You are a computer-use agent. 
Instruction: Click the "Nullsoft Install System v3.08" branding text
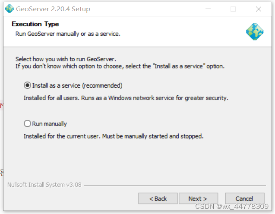[x=44, y=185]
